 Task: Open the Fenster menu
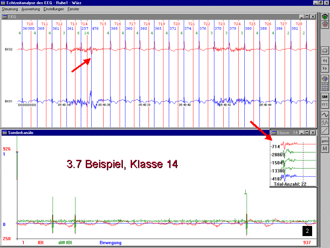73,9
